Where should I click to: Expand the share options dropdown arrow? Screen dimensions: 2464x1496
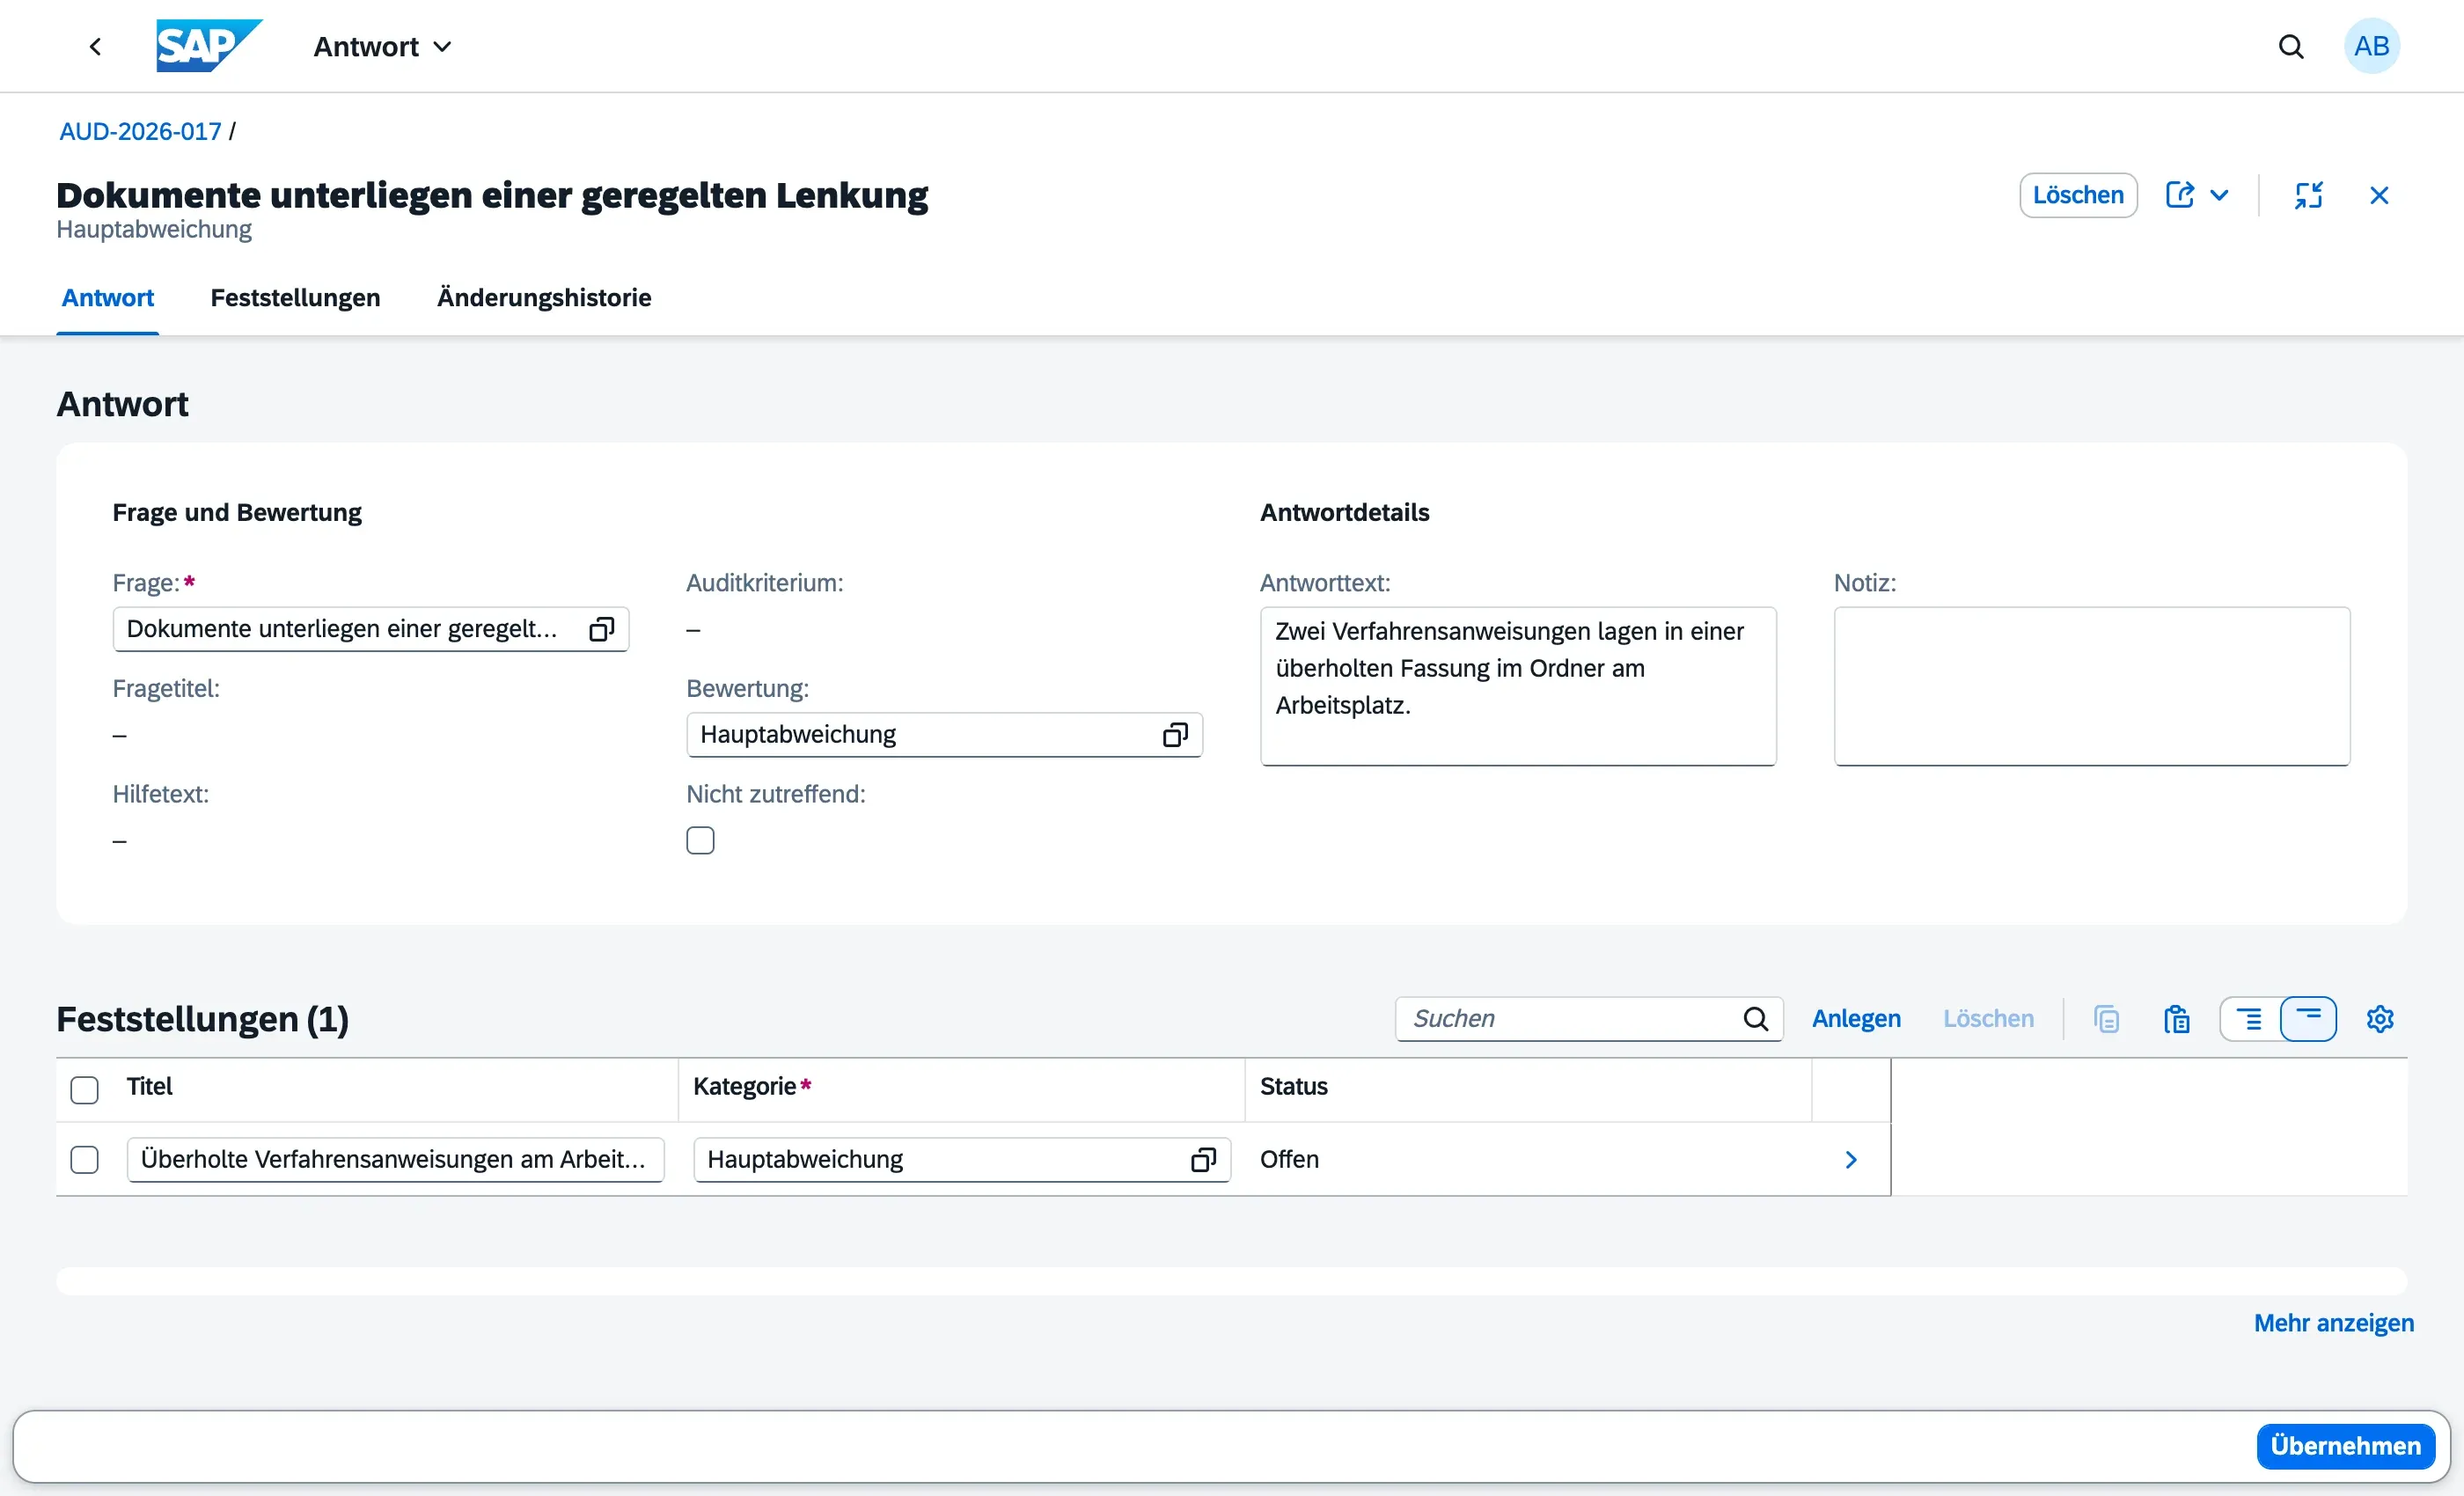pos(2219,195)
